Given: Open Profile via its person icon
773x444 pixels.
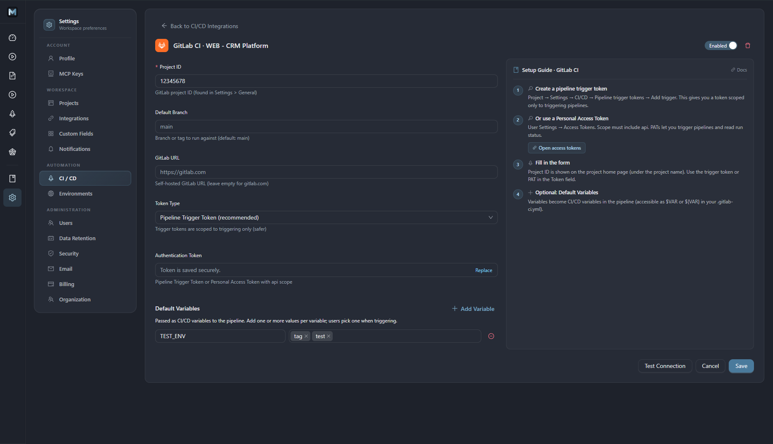Looking at the screenshot, I should pos(51,58).
